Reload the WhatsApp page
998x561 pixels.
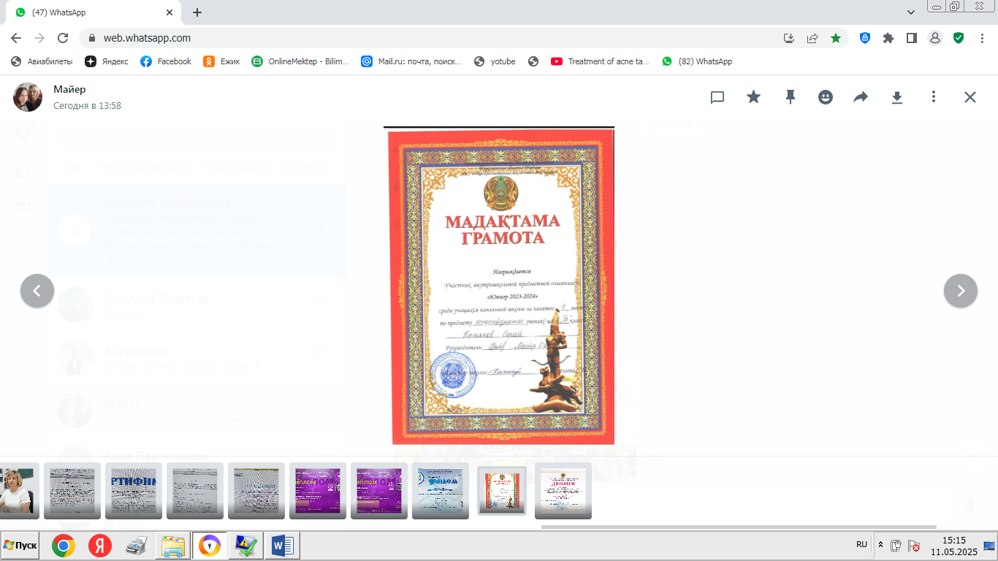tap(63, 38)
